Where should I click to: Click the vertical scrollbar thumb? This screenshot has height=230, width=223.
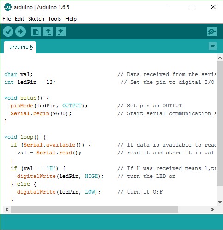pyautogui.click(x=220, y=124)
